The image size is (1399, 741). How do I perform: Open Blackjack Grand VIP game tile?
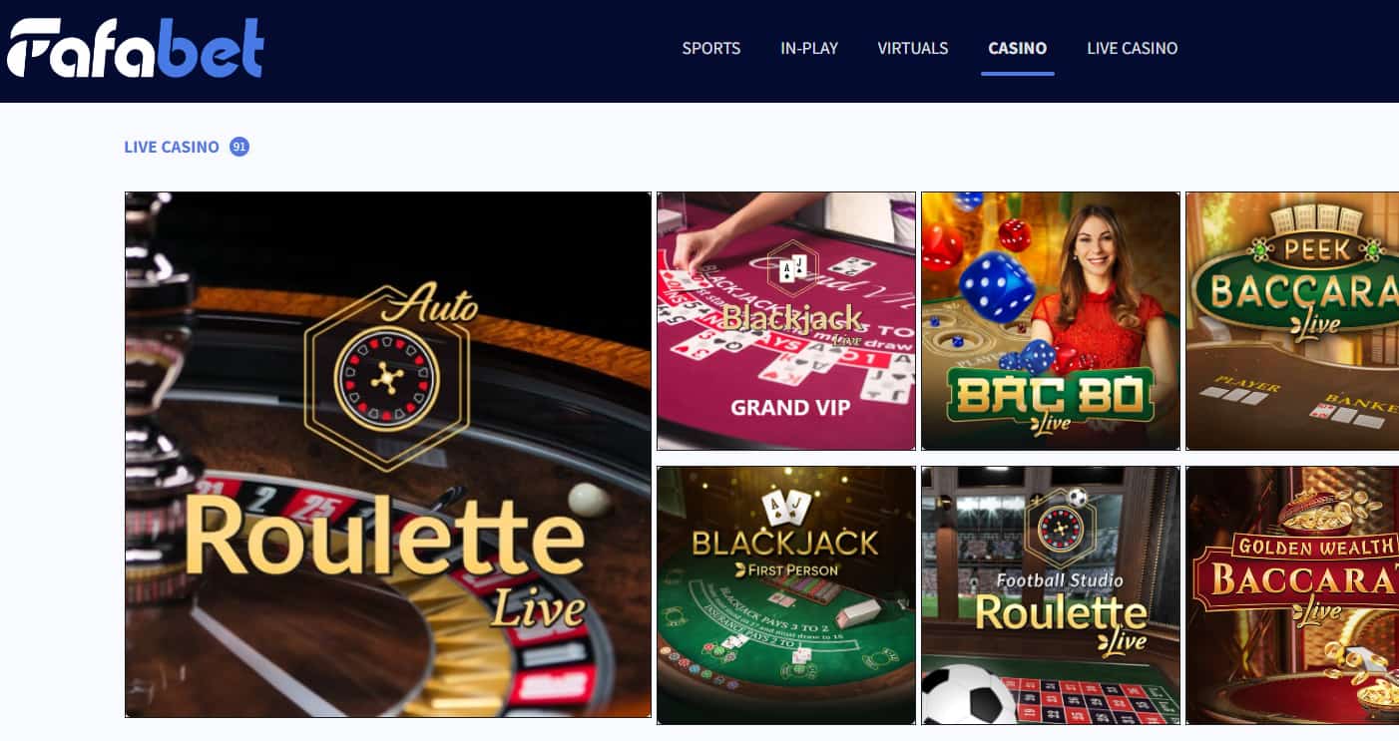click(x=785, y=321)
